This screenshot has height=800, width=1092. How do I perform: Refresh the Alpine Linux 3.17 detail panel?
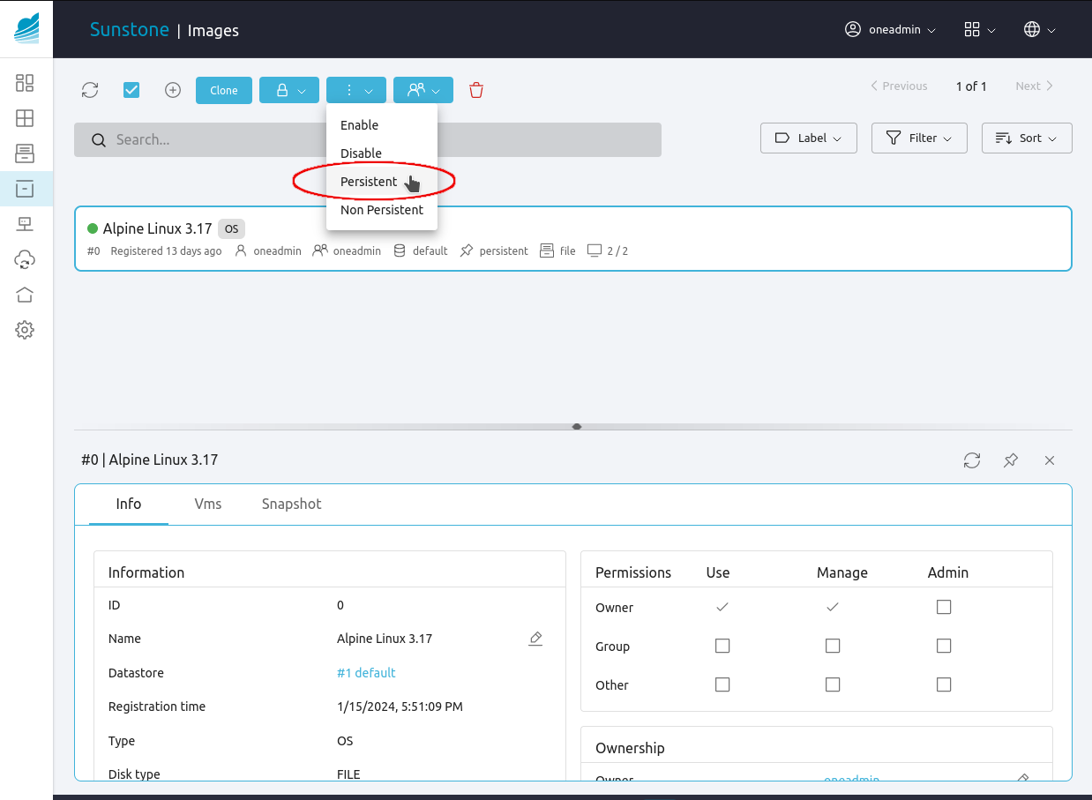(972, 460)
